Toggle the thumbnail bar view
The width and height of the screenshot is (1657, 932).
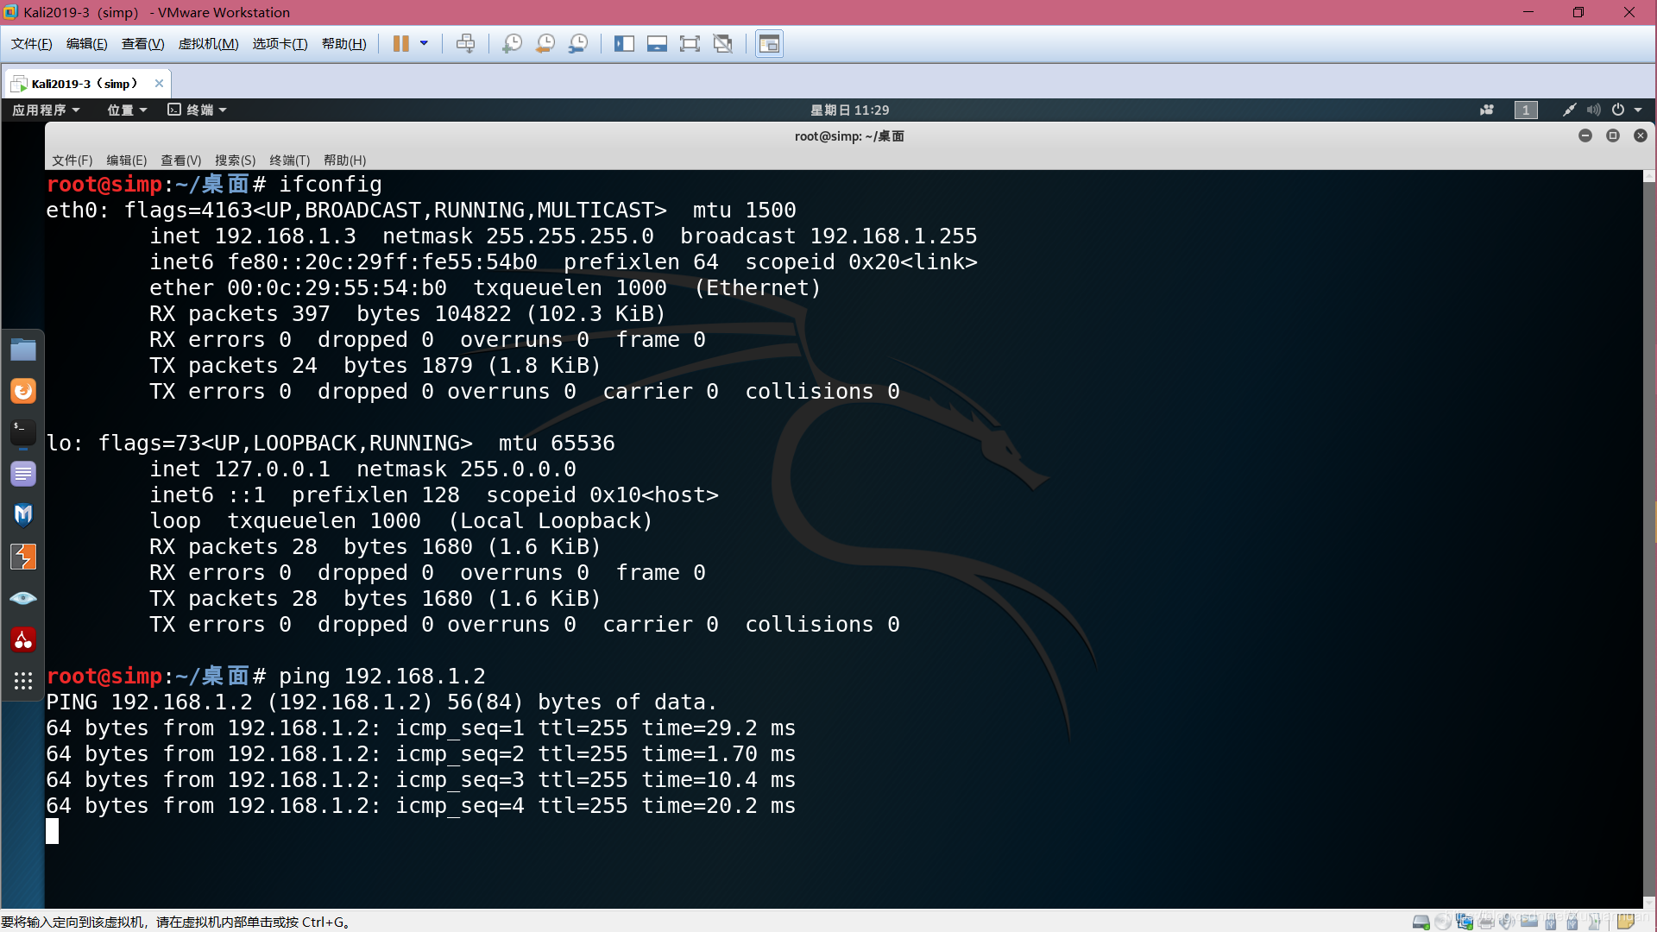[x=657, y=44]
